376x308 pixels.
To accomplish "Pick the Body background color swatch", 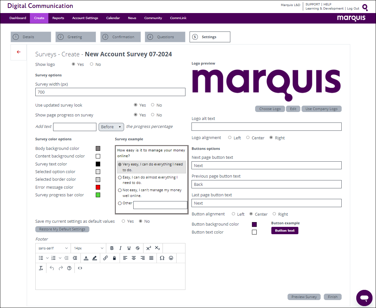I will click(x=98, y=148).
